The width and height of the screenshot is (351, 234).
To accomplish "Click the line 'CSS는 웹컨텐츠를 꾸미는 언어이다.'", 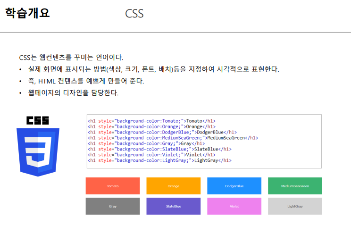I will (71, 58).
